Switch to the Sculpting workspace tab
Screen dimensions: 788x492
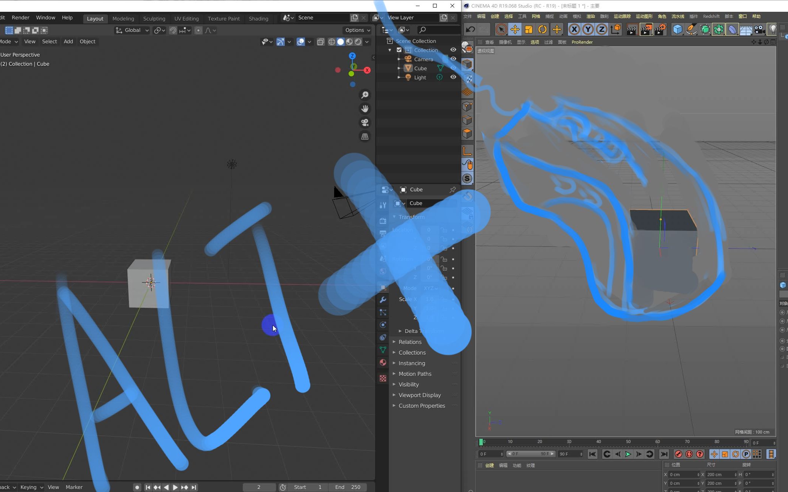(154, 18)
